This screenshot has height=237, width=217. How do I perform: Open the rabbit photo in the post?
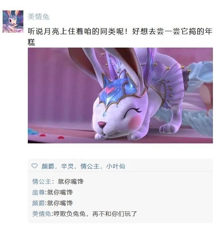(120, 95)
